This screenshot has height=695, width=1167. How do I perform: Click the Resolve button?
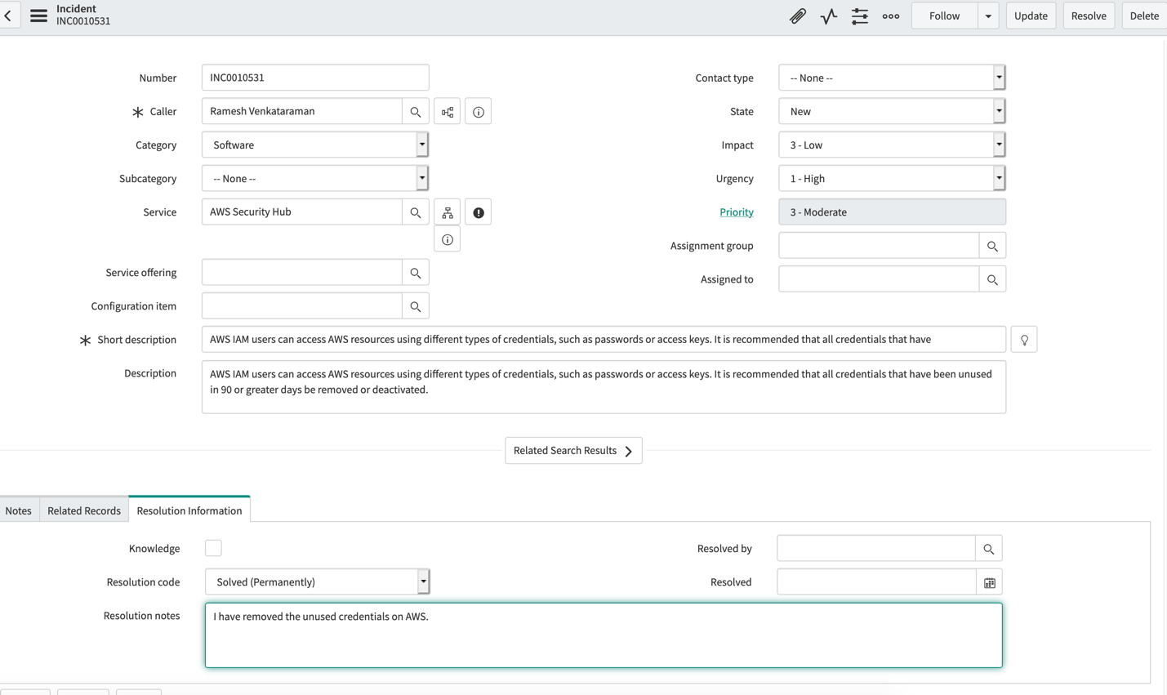(x=1088, y=16)
